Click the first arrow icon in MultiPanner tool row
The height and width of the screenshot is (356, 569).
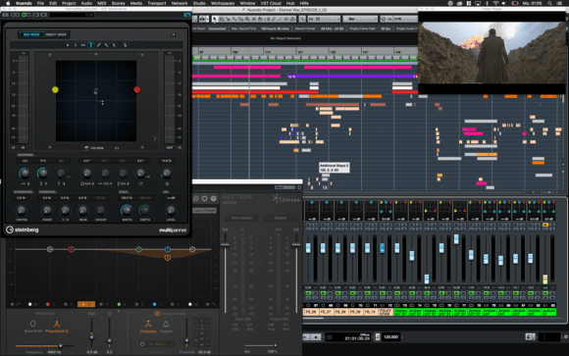(x=68, y=45)
